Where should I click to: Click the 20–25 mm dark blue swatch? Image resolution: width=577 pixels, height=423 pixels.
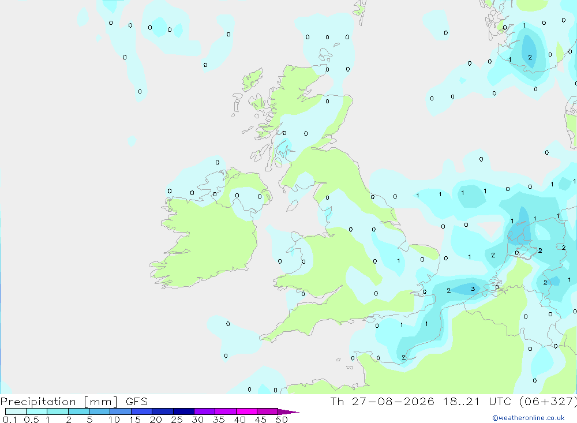163,411
